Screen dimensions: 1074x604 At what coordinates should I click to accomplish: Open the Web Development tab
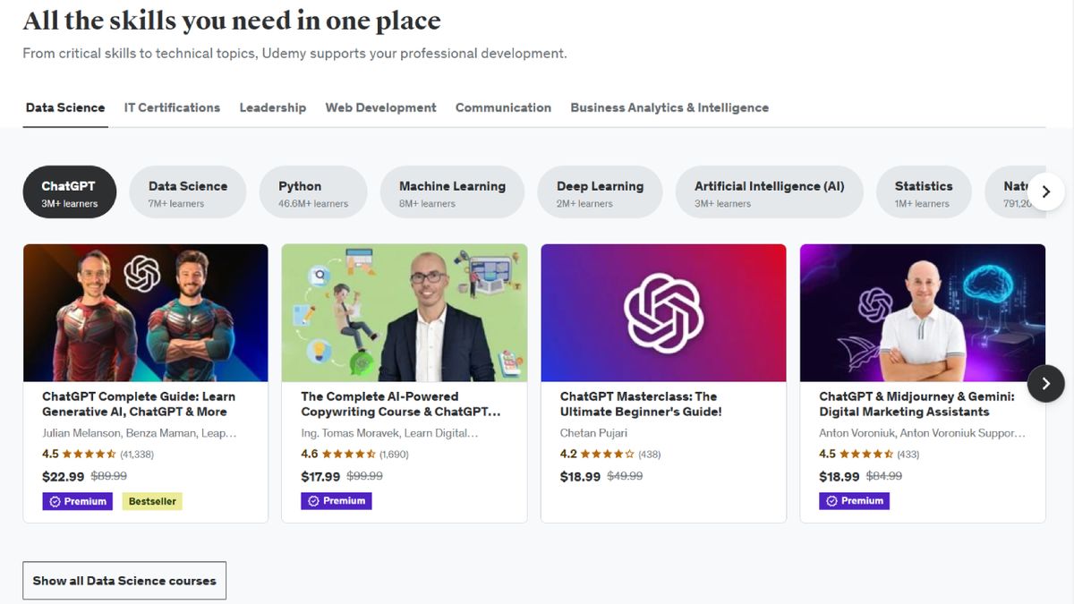point(380,107)
